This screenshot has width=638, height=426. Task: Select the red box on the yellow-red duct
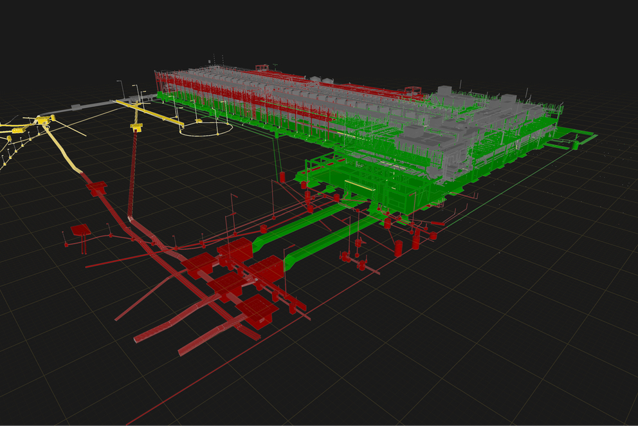click(x=96, y=188)
